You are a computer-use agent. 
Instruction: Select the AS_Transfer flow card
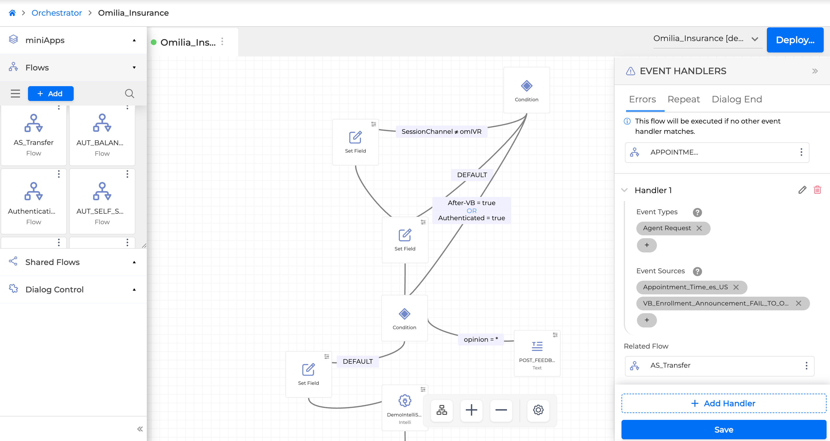pos(33,135)
